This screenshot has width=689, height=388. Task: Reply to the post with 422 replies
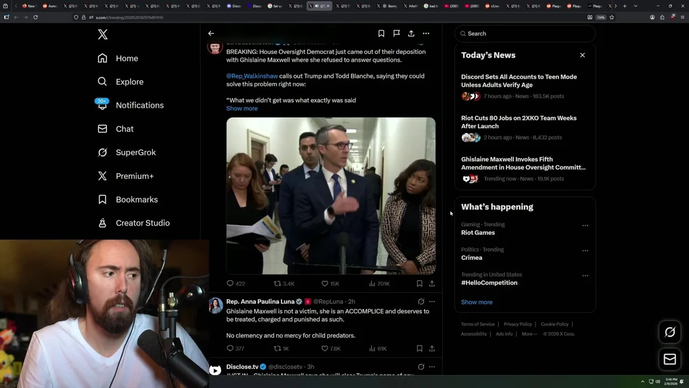(x=236, y=283)
